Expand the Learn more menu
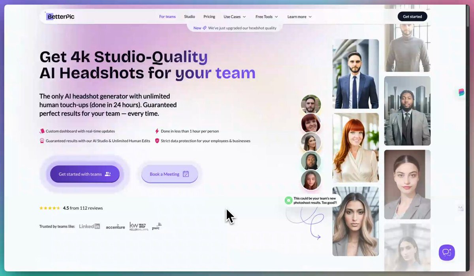This screenshot has height=276, width=474. [299, 17]
